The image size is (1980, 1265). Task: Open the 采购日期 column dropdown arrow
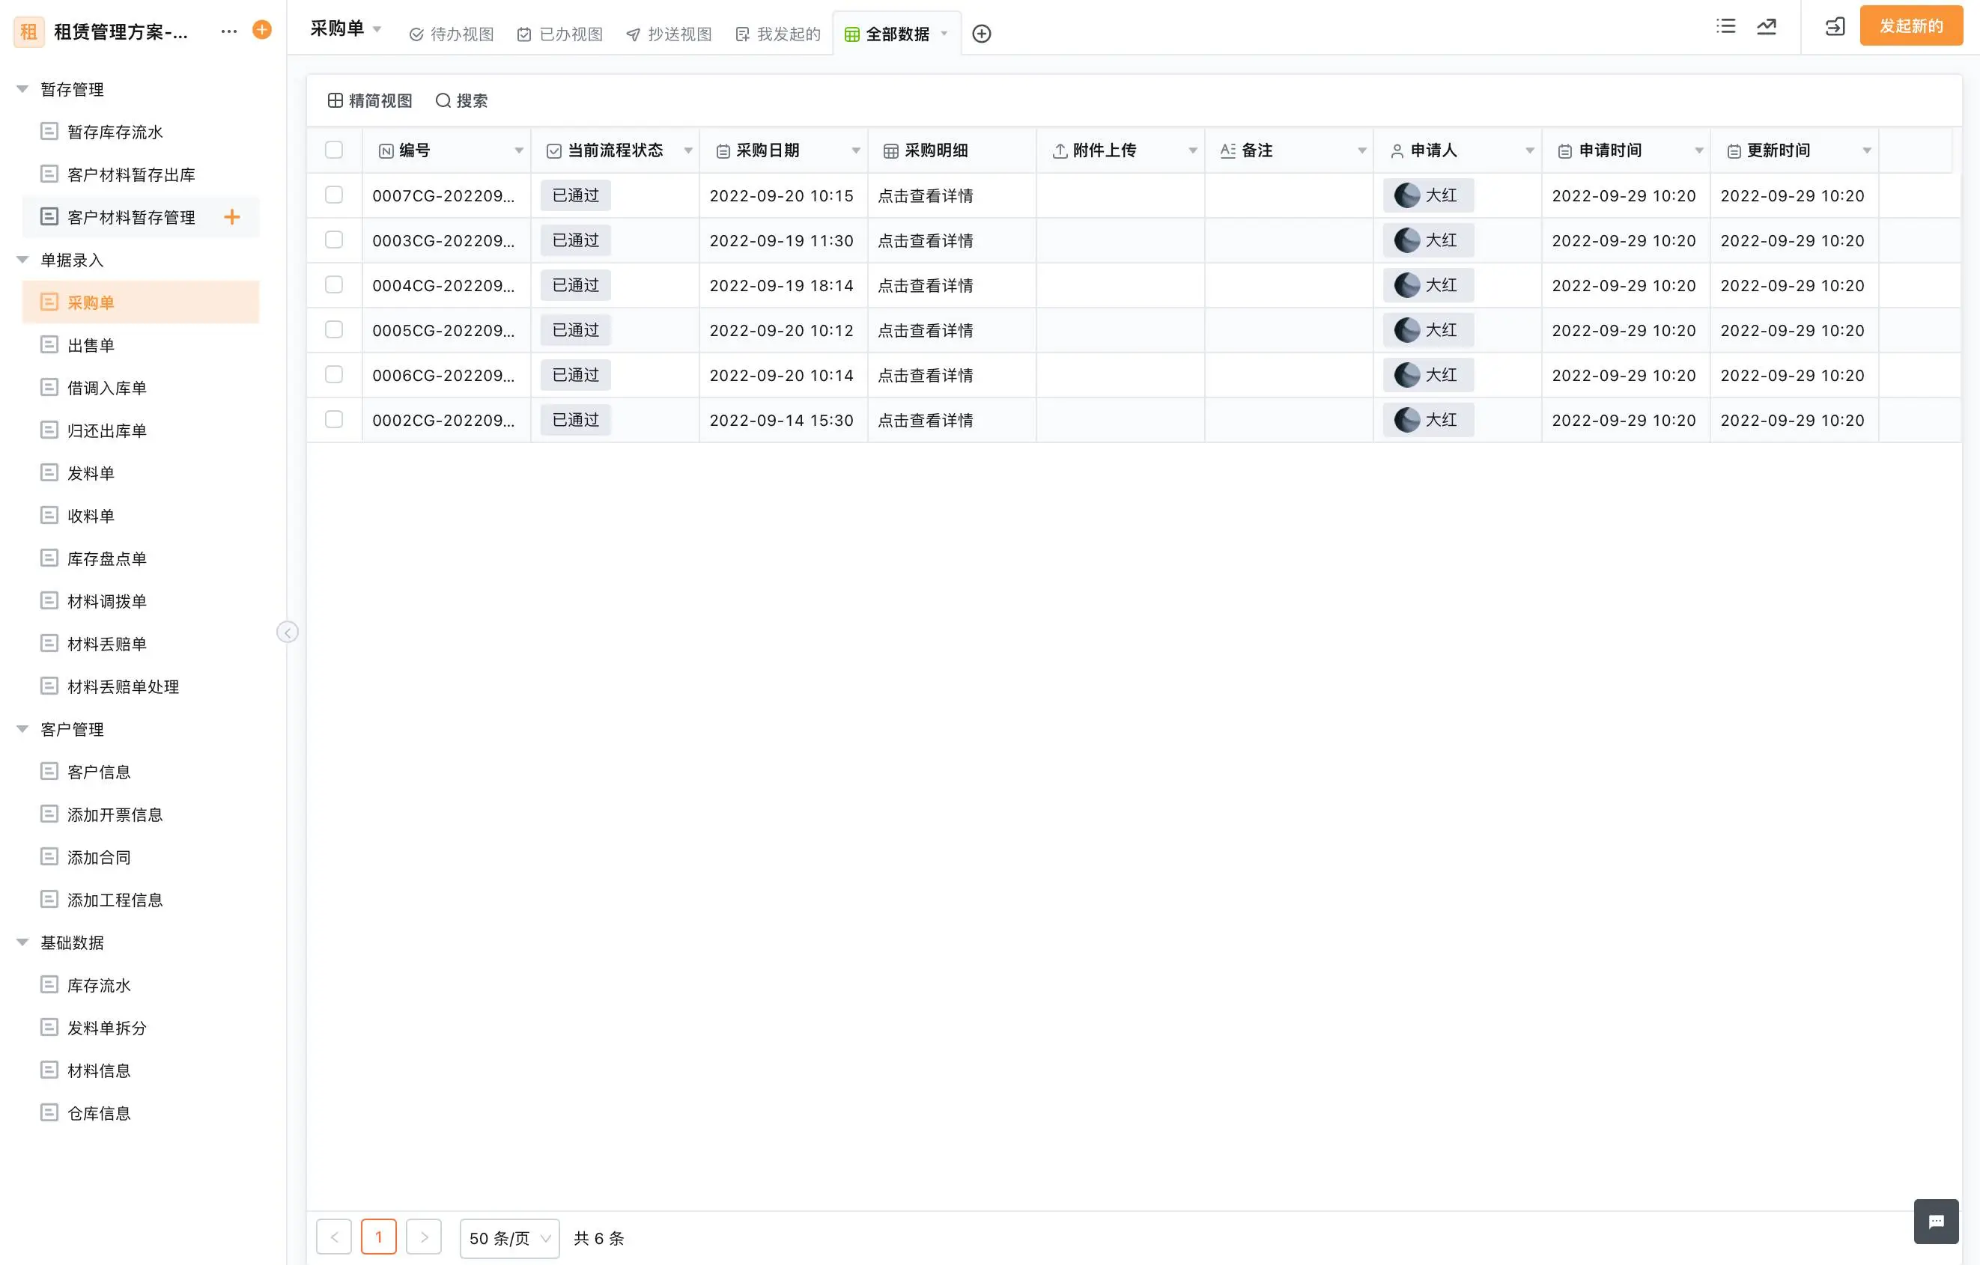coord(855,150)
